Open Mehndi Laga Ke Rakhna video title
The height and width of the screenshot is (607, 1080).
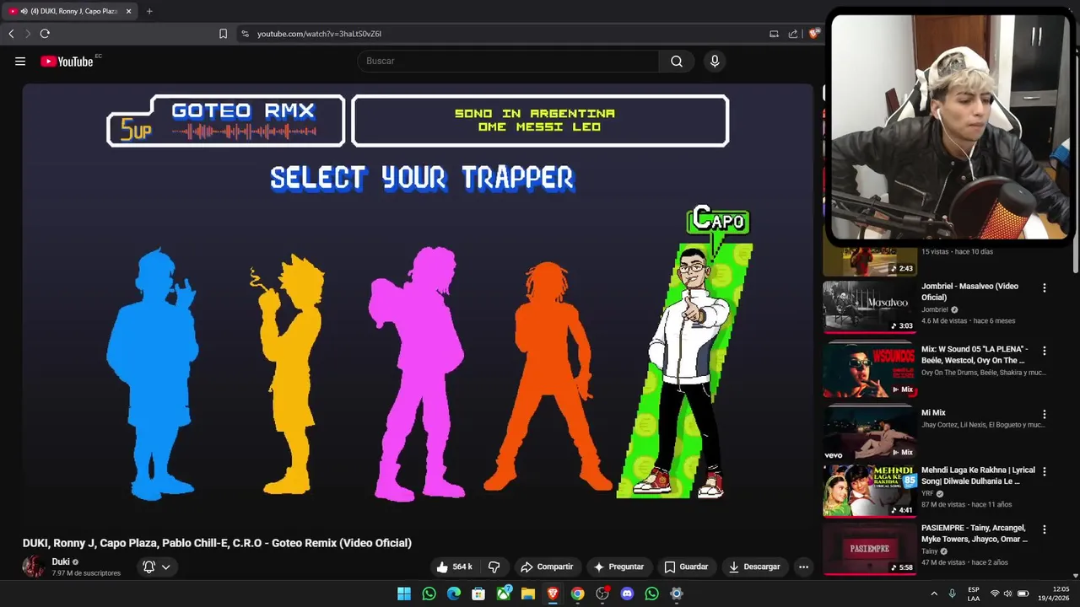click(978, 475)
